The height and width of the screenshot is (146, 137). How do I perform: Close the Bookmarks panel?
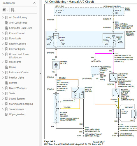[x=34, y=3]
